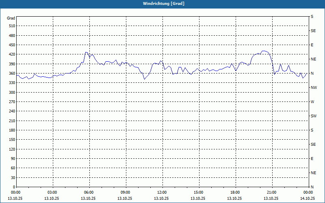This screenshot has width=325, height=203.
Task: Select the '210' y-axis value
Action: 12,121
